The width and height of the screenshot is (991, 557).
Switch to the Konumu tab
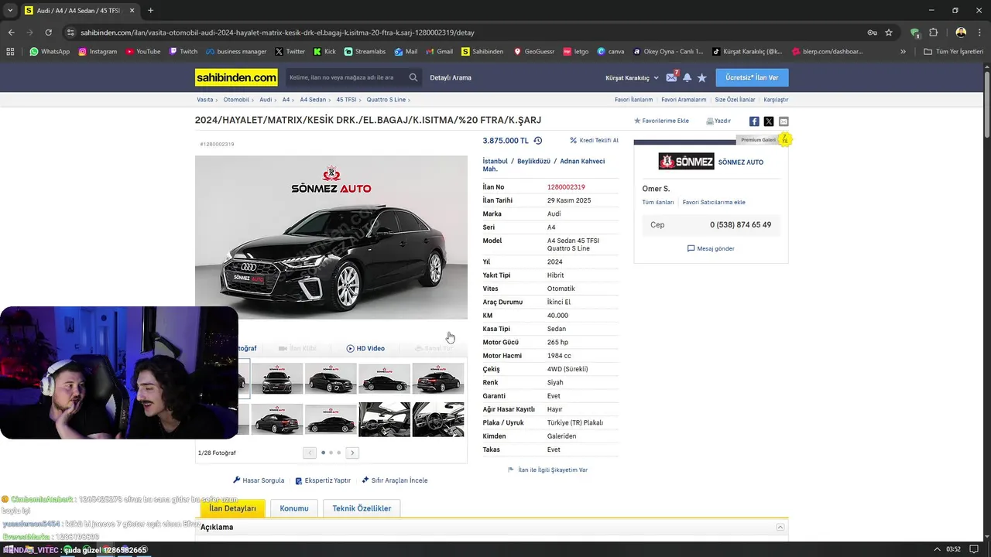pos(294,508)
